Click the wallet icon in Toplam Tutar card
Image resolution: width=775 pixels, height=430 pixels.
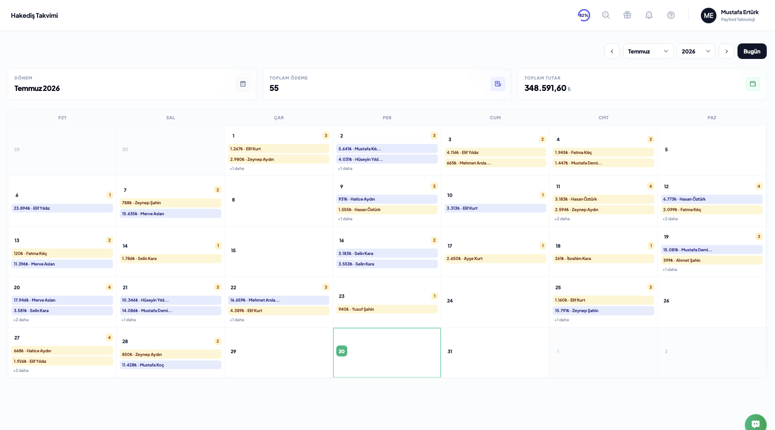[753, 84]
